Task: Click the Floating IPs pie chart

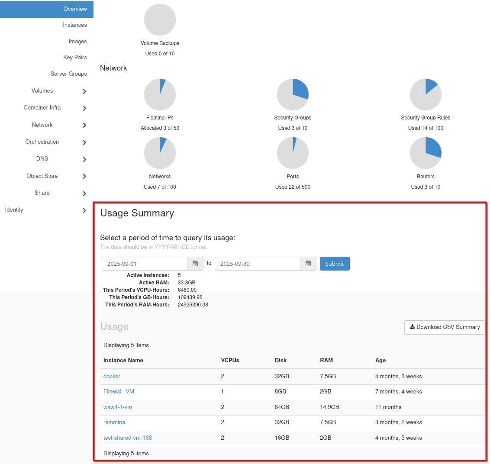Action: [x=160, y=94]
